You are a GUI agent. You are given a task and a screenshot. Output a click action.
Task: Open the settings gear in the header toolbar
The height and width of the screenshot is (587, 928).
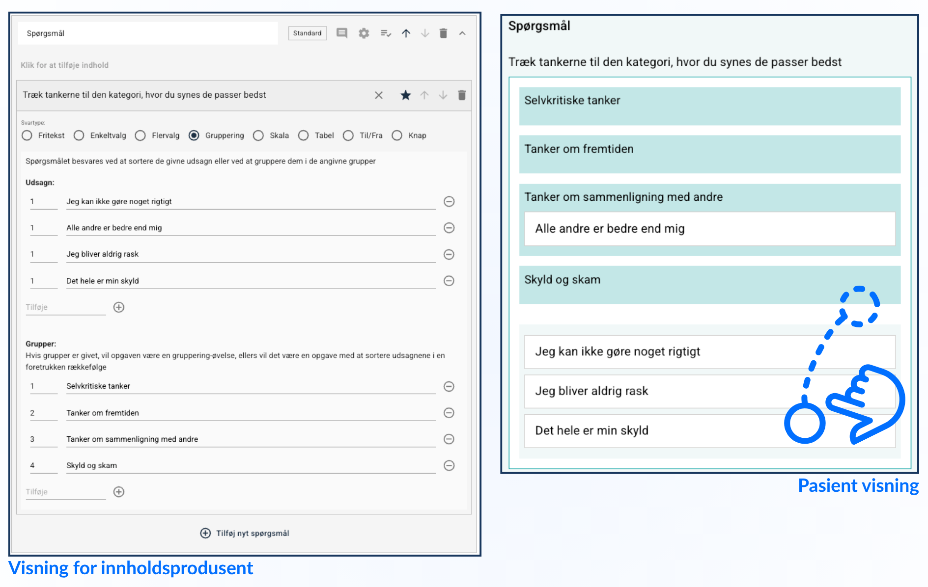coord(364,33)
